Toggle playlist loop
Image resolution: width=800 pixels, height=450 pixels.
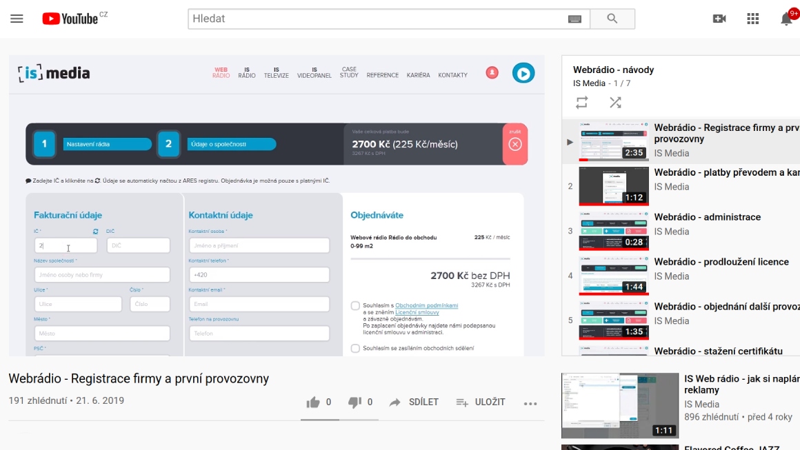point(582,103)
